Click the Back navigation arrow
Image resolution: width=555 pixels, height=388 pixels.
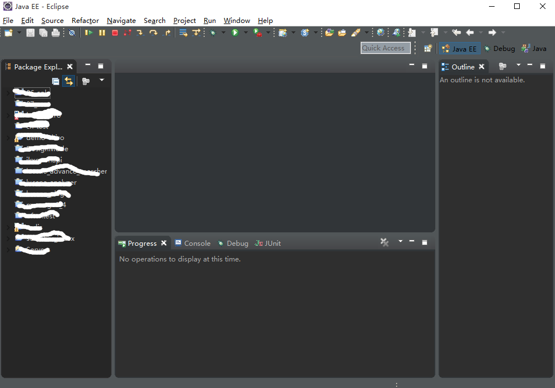pos(470,32)
